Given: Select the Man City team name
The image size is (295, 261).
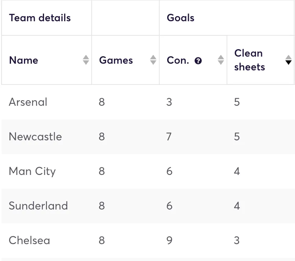Looking at the screenshot, I should click(32, 171).
